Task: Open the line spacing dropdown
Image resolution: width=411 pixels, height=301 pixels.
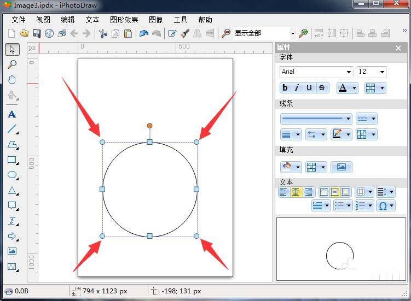Action: click(x=386, y=192)
